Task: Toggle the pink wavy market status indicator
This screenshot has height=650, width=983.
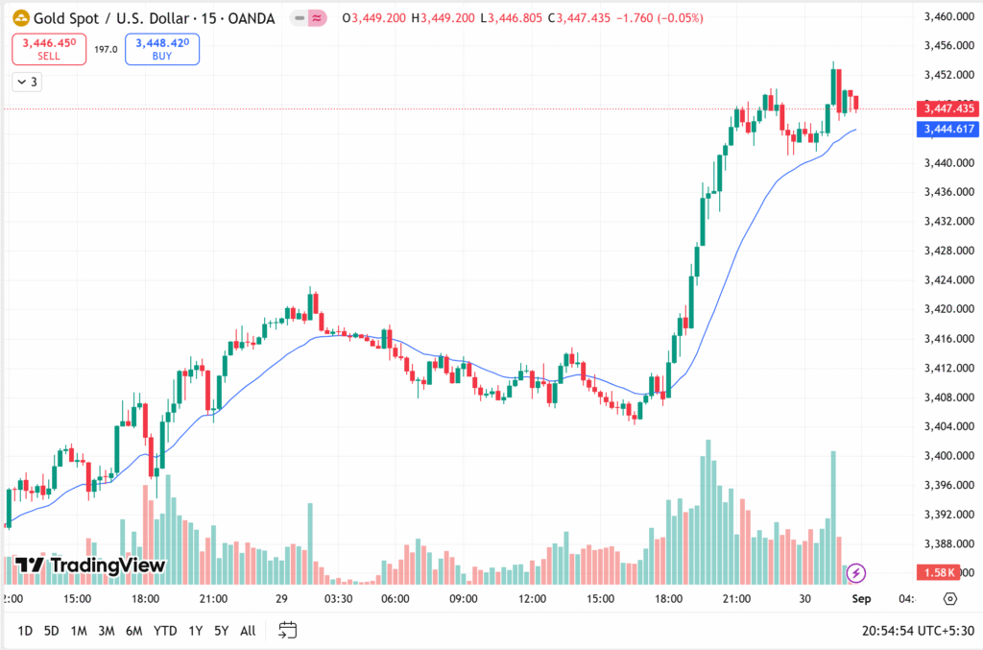Action: 318,18
